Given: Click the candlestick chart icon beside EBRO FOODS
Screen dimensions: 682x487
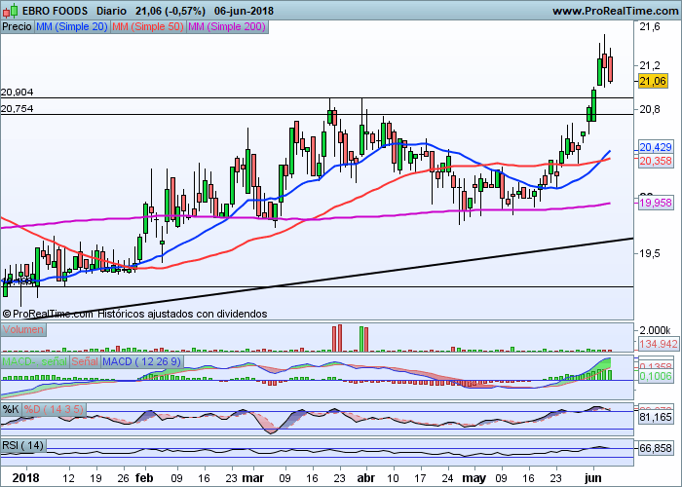Looking at the screenshot, I should 11,10.
